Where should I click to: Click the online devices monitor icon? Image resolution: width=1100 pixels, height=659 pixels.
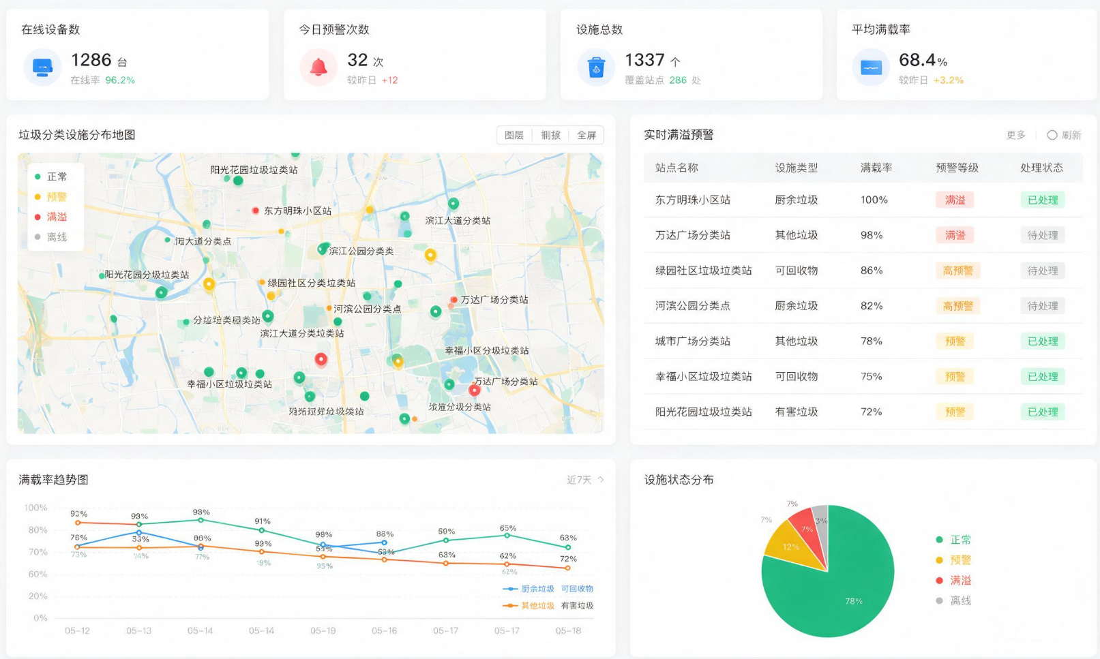[x=42, y=67]
